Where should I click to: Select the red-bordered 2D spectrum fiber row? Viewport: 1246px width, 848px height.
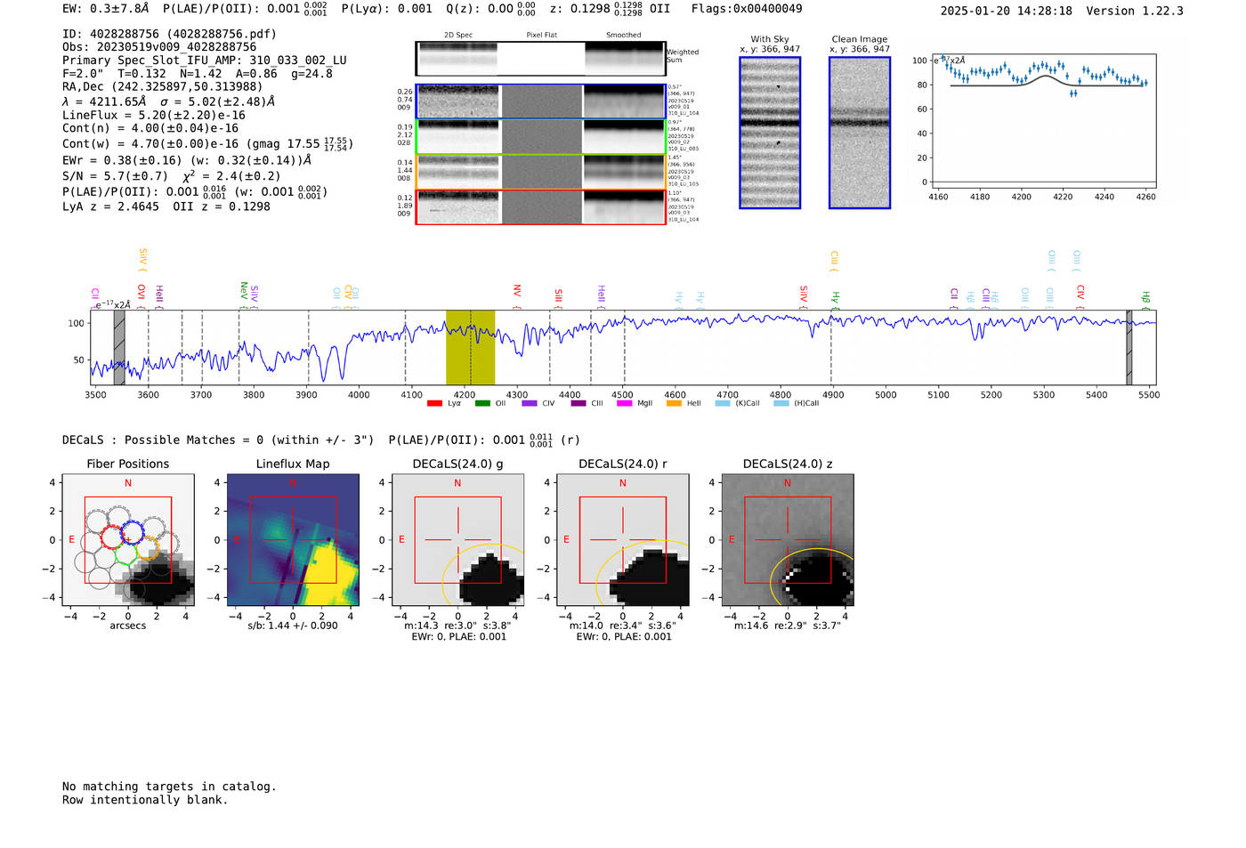point(540,206)
